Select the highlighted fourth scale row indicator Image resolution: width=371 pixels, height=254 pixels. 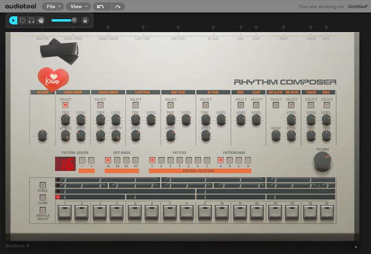point(58,197)
